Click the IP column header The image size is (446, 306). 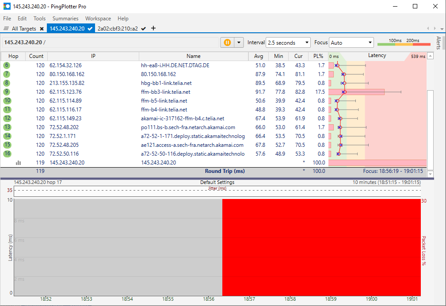tap(93, 56)
